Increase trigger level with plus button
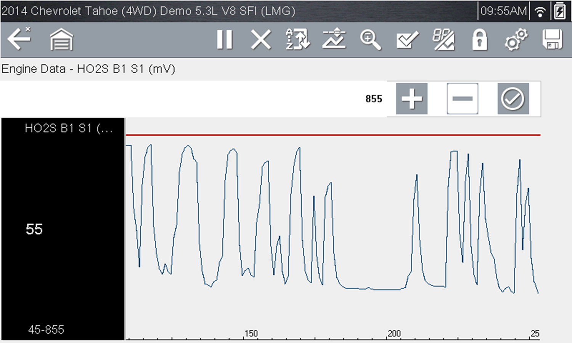This screenshot has height=343, width=572. [x=411, y=99]
